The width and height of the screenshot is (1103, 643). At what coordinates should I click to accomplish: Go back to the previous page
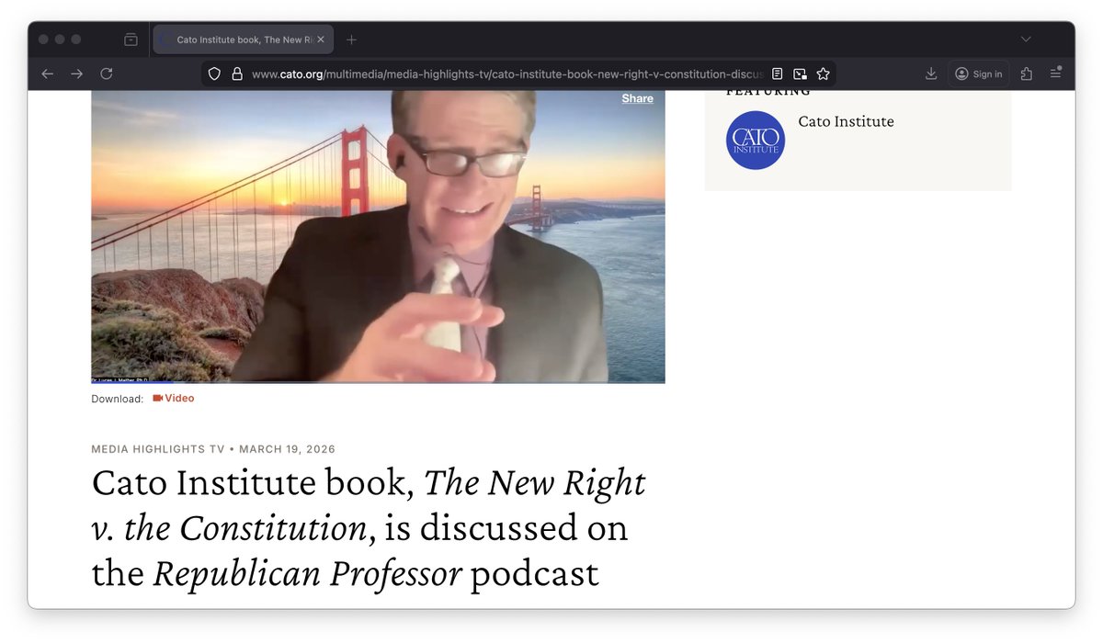pyautogui.click(x=48, y=73)
